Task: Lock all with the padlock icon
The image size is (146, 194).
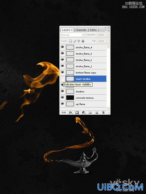Action: point(83,41)
